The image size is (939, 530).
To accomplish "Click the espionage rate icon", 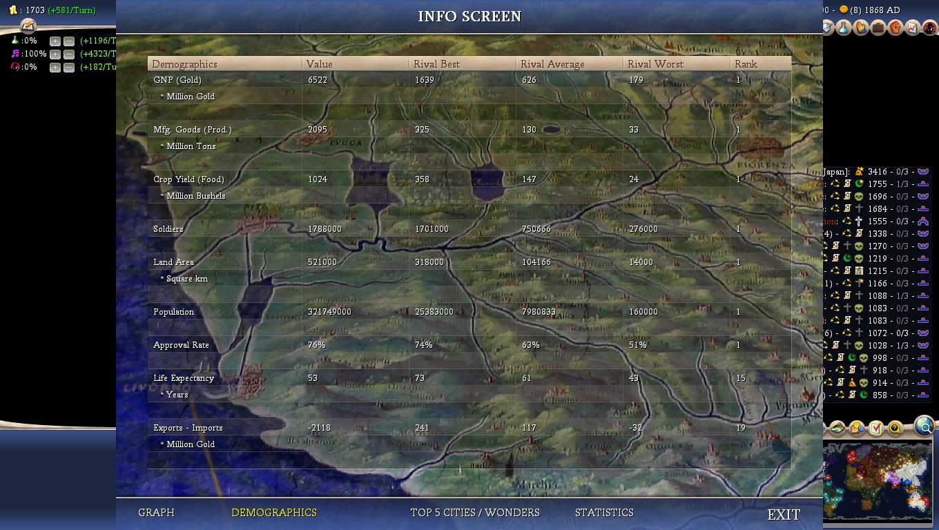I will 14,67.
